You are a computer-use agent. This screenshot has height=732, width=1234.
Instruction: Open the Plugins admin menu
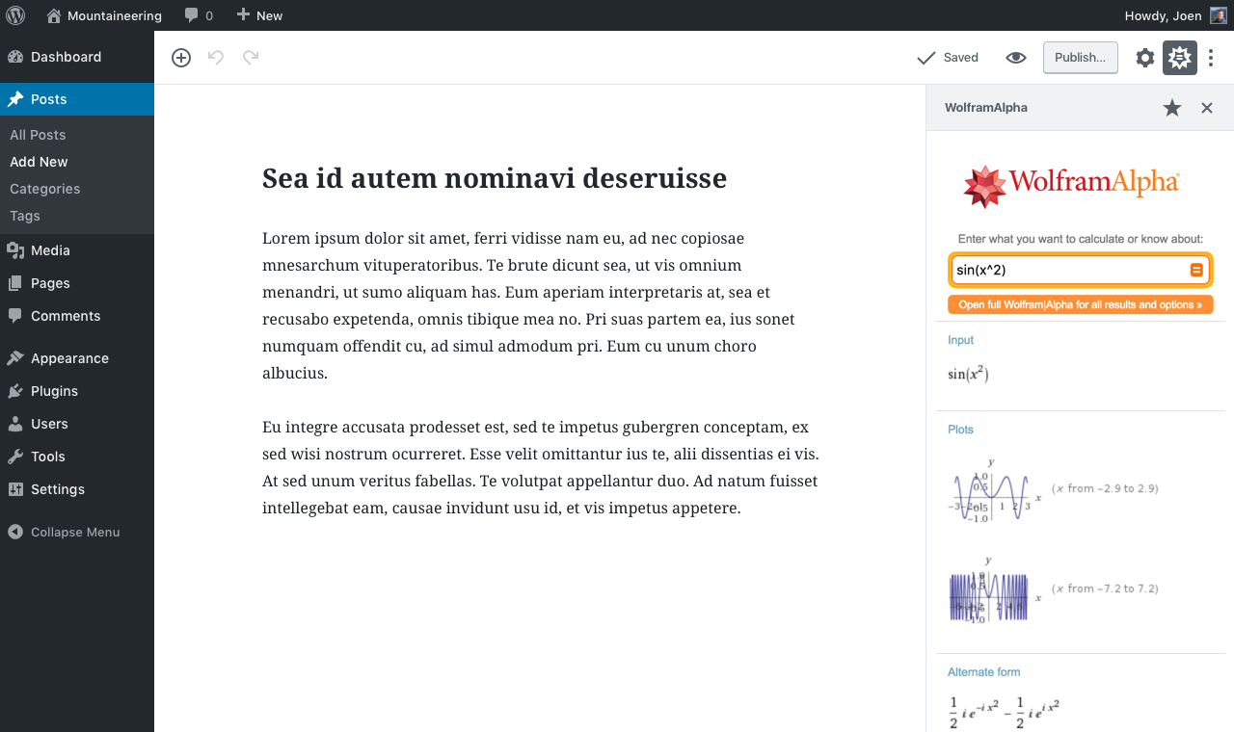pos(54,391)
